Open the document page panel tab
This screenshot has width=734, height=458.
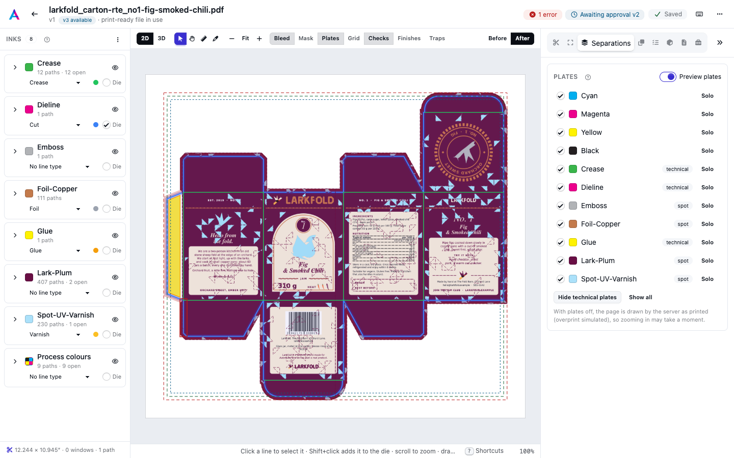(684, 43)
